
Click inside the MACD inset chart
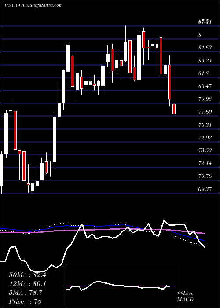pos(121,286)
